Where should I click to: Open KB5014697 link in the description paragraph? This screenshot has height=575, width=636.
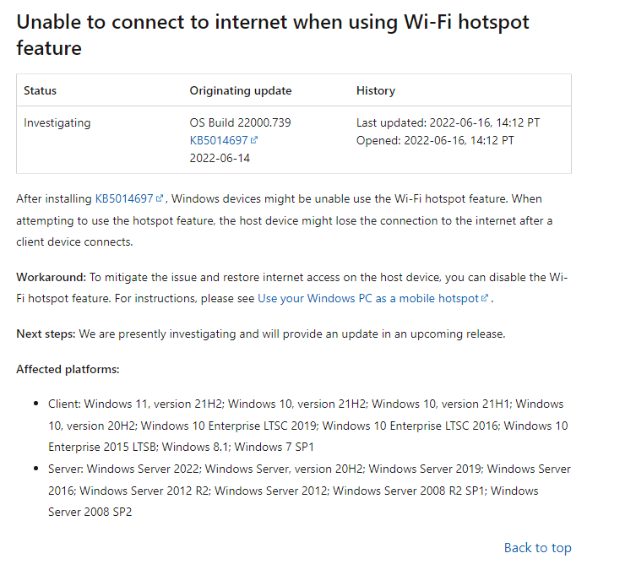[124, 198]
